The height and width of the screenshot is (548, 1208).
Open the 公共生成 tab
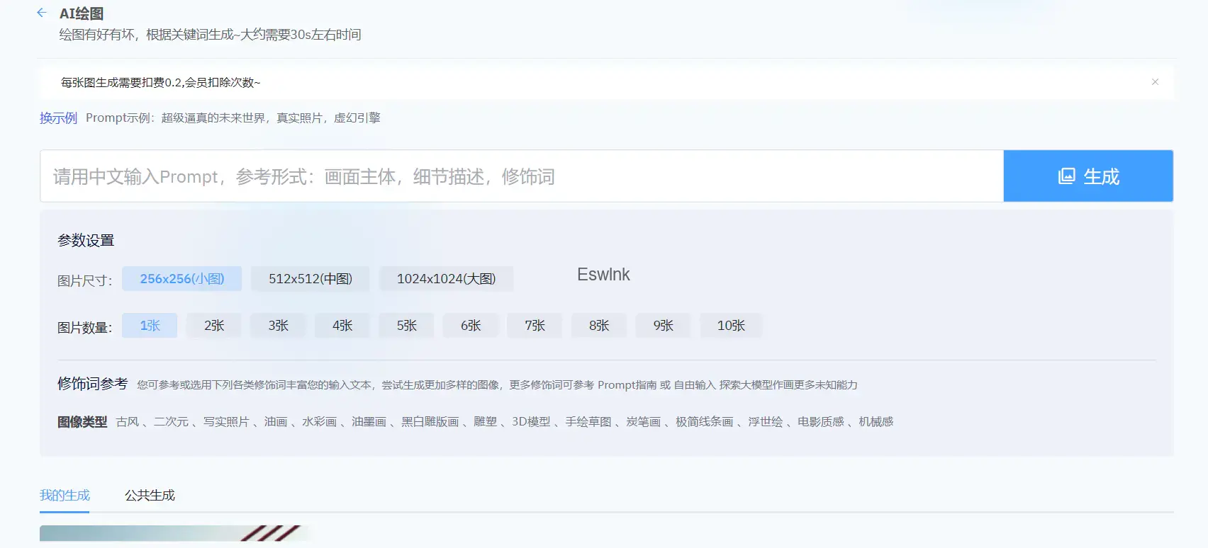click(150, 496)
